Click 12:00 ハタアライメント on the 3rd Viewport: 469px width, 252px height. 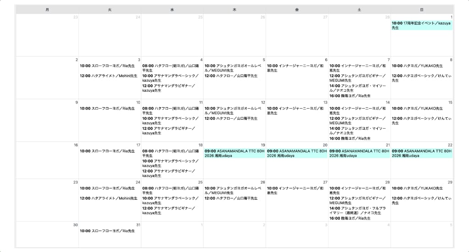point(108,76)
